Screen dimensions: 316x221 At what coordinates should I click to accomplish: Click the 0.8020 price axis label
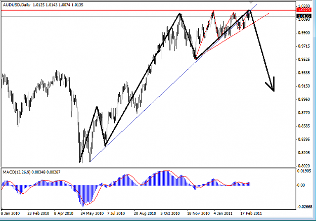(304, 166)
